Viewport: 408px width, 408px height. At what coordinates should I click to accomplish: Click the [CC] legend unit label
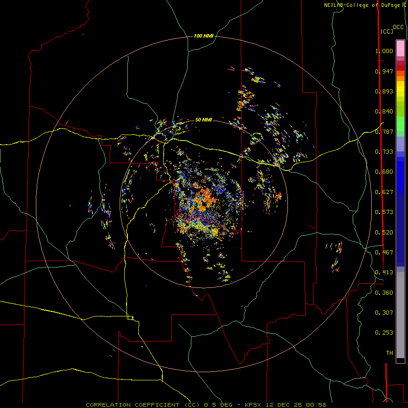click(387, 31)
